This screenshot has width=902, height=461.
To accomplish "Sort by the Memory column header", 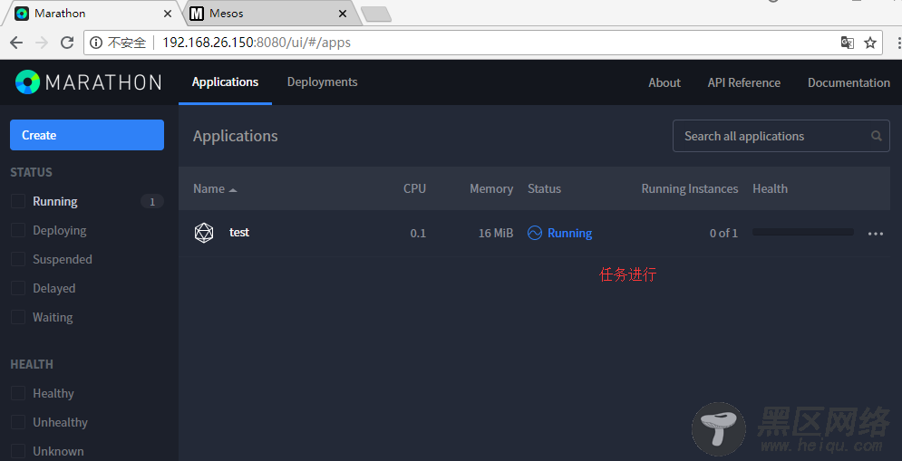I will pyautogui.click(x=491, y=188).
